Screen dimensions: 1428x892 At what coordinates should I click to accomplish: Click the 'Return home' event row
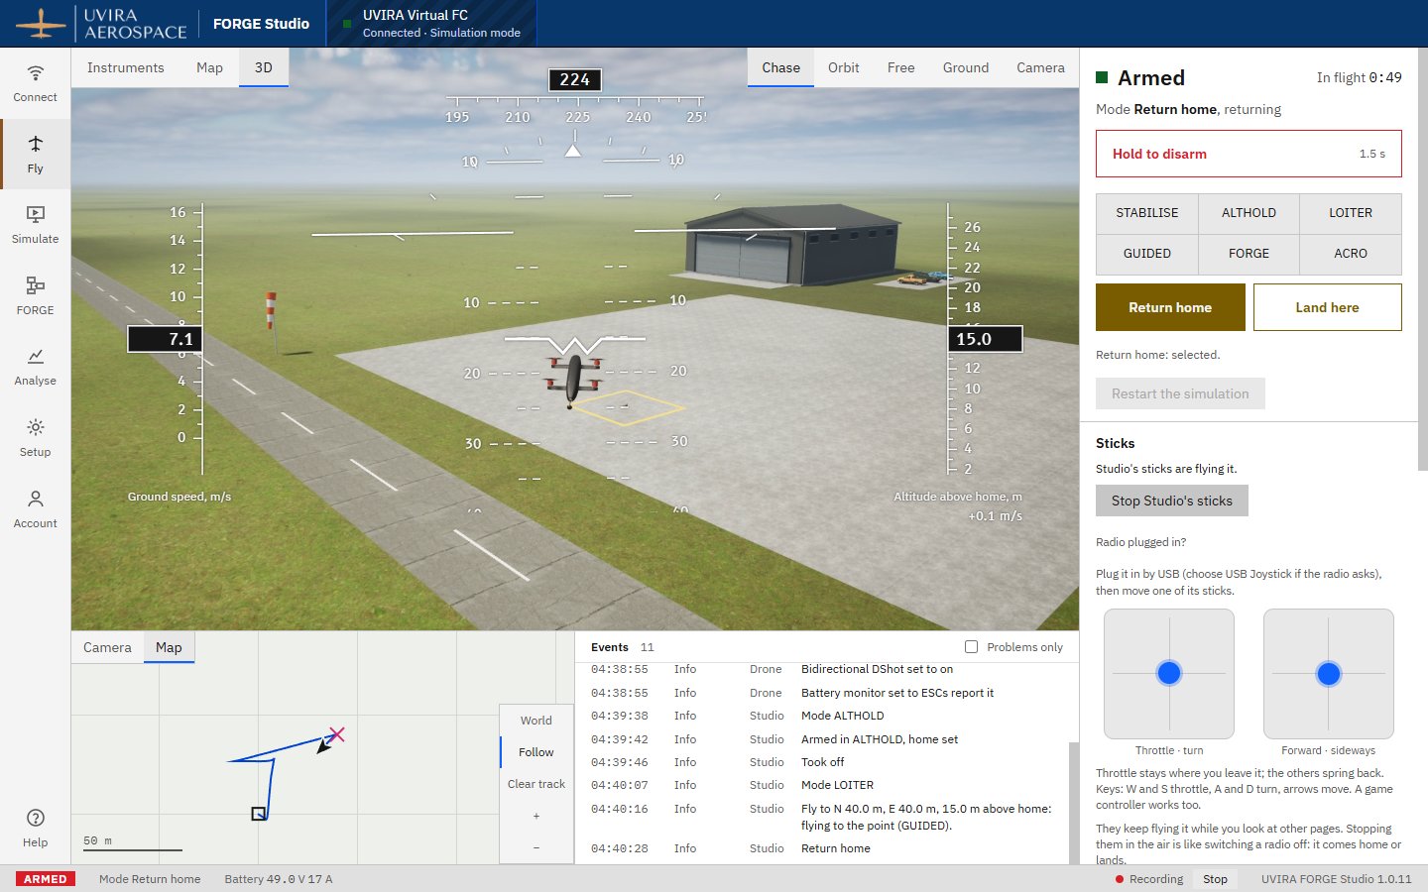click(x=827, y=848)
